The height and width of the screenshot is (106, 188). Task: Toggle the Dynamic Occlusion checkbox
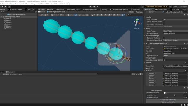click(x=164, y=38)
